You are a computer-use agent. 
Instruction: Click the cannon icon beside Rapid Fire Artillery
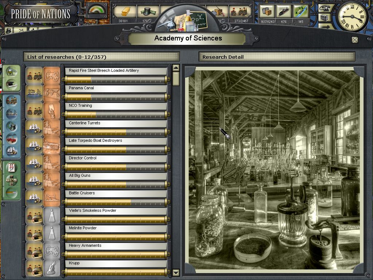click(51, 75)
